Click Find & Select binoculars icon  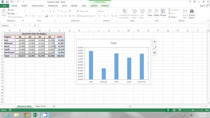192,11
